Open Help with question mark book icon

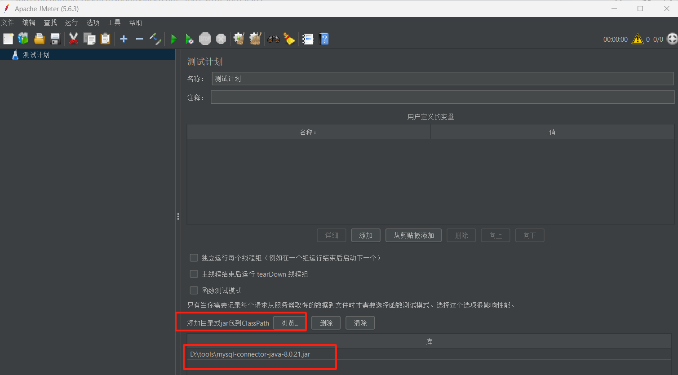coord(324,39)
